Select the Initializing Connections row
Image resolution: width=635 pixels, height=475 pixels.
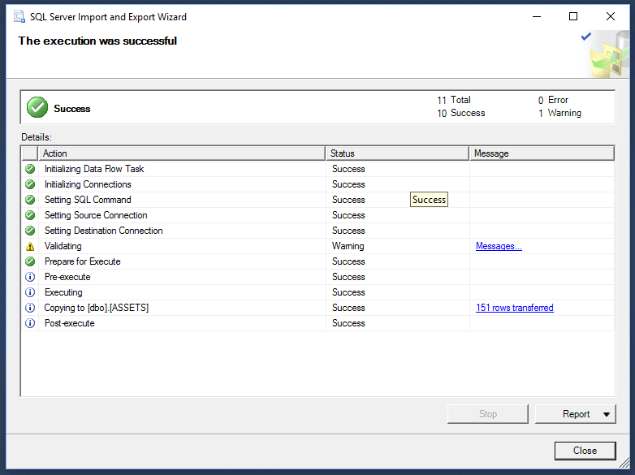317,184
